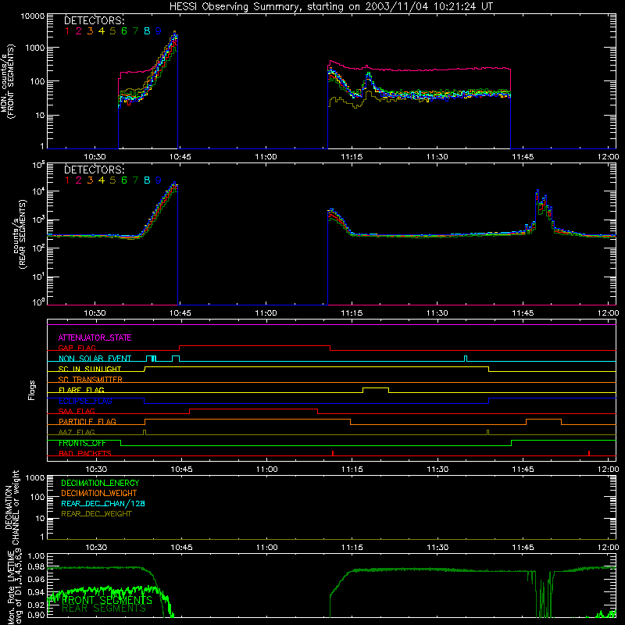Select DETECTORS: label in rear segments plot
625x625 pixels.
(95, 170)
